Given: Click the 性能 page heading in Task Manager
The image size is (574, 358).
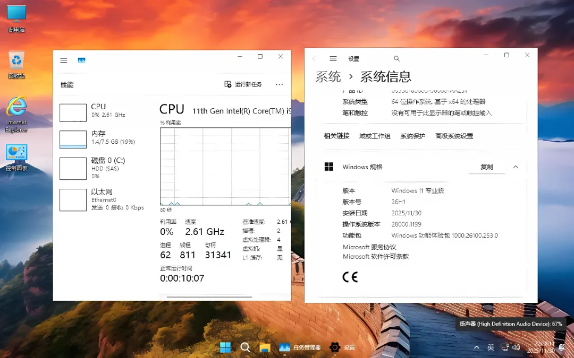Looking at the screenshot, I should click(67, 85).
